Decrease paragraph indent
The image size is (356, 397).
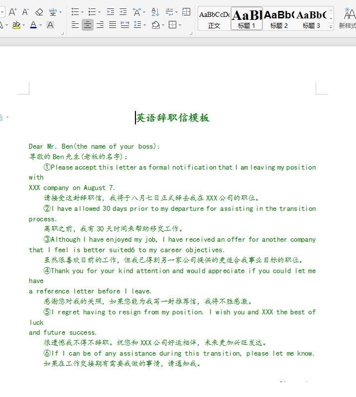111,11
